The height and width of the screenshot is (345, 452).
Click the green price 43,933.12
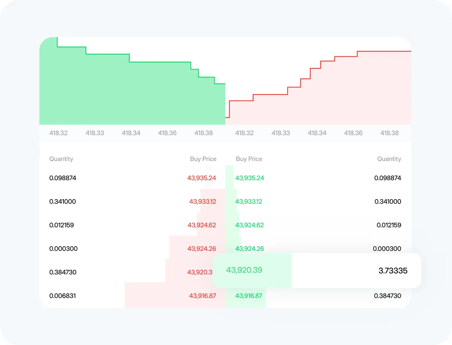click(248, 201)
